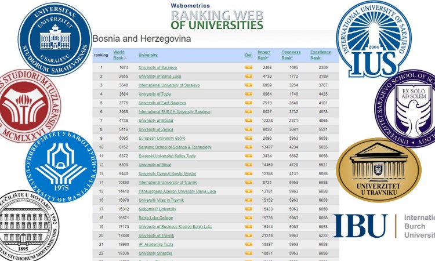This screenshot has height=261, width=435.
Task: Click the University of Banja Luka 1975 logo
Action: [x=61, y=166]
